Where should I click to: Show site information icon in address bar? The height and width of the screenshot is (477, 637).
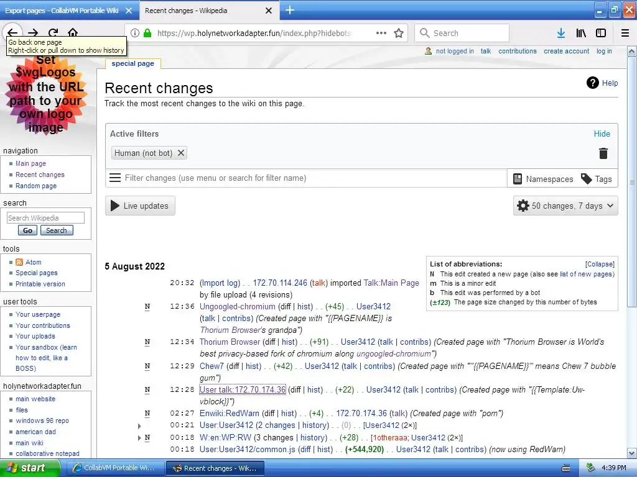[135, 33]
